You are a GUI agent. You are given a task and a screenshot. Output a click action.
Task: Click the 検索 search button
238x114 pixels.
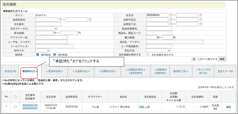222,59
